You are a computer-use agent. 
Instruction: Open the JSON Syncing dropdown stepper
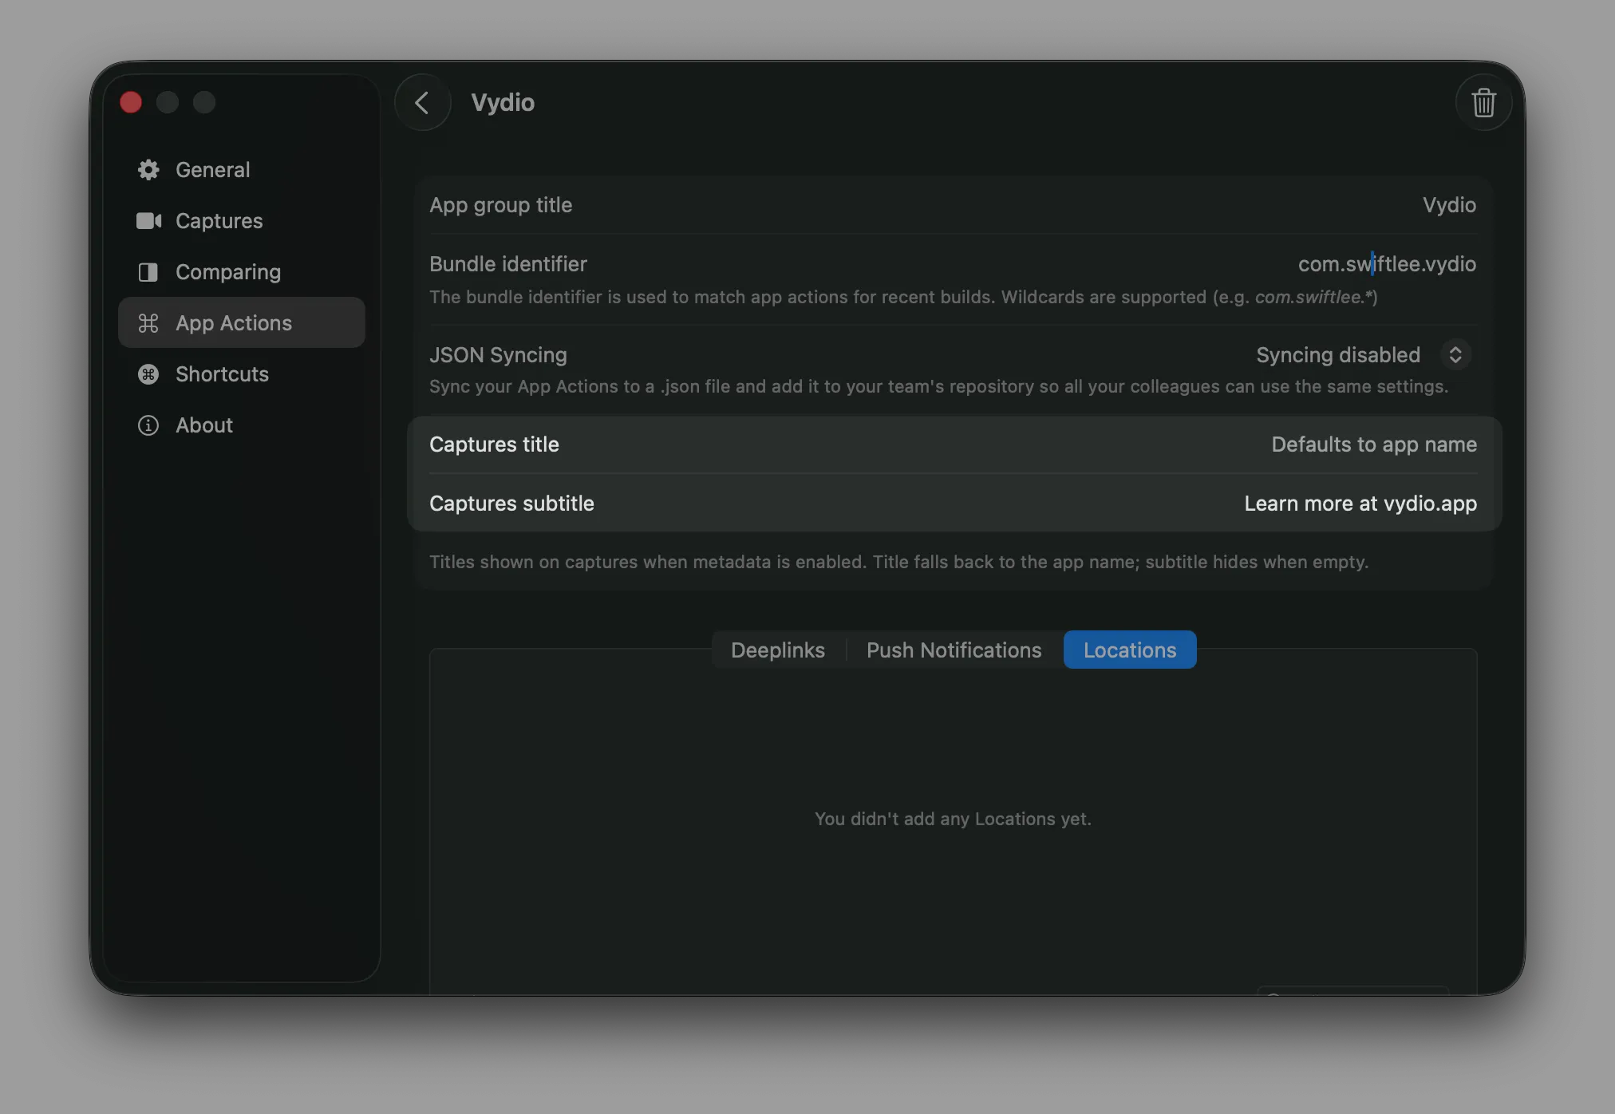1455,354
